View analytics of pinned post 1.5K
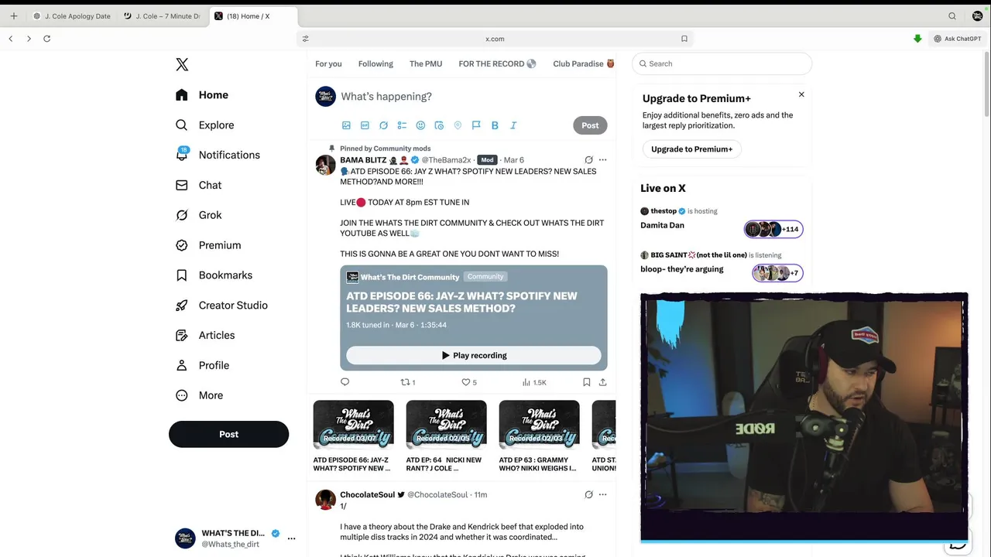 tap(534, 382)
